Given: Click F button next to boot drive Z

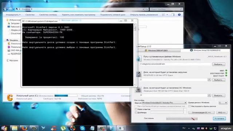Looking at the screenshot, I should (209, 80).
